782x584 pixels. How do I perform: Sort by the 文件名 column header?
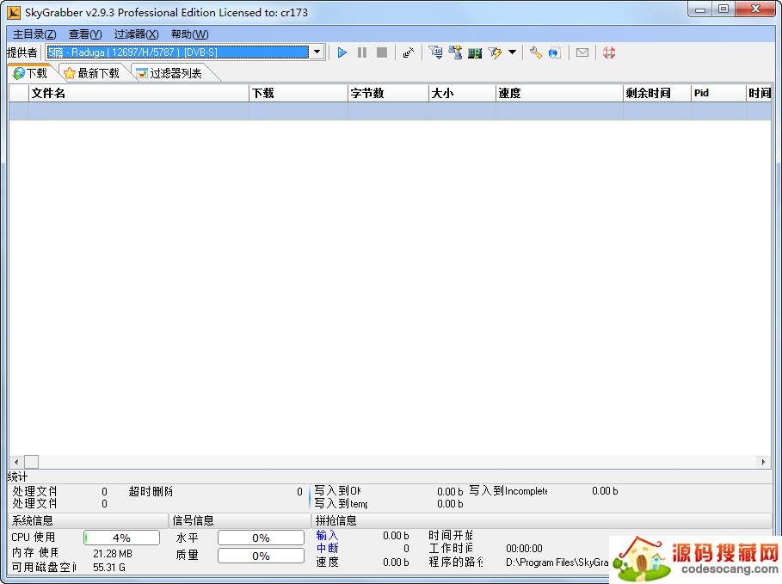click(139, 93)
